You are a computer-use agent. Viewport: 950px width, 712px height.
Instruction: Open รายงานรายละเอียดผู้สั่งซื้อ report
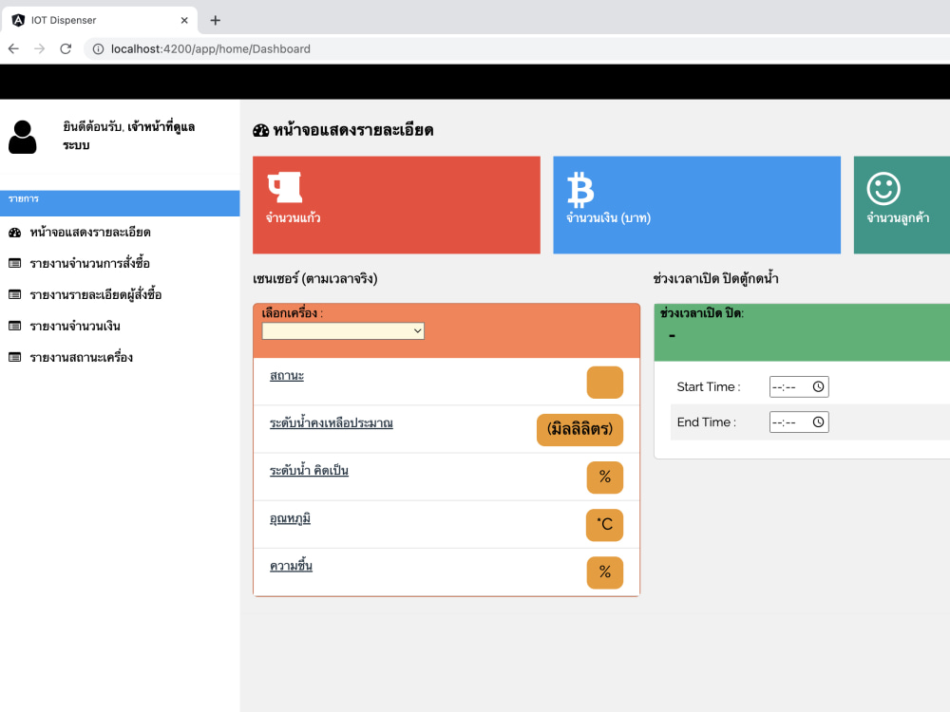pyautogui.click(x=96, y=295)
